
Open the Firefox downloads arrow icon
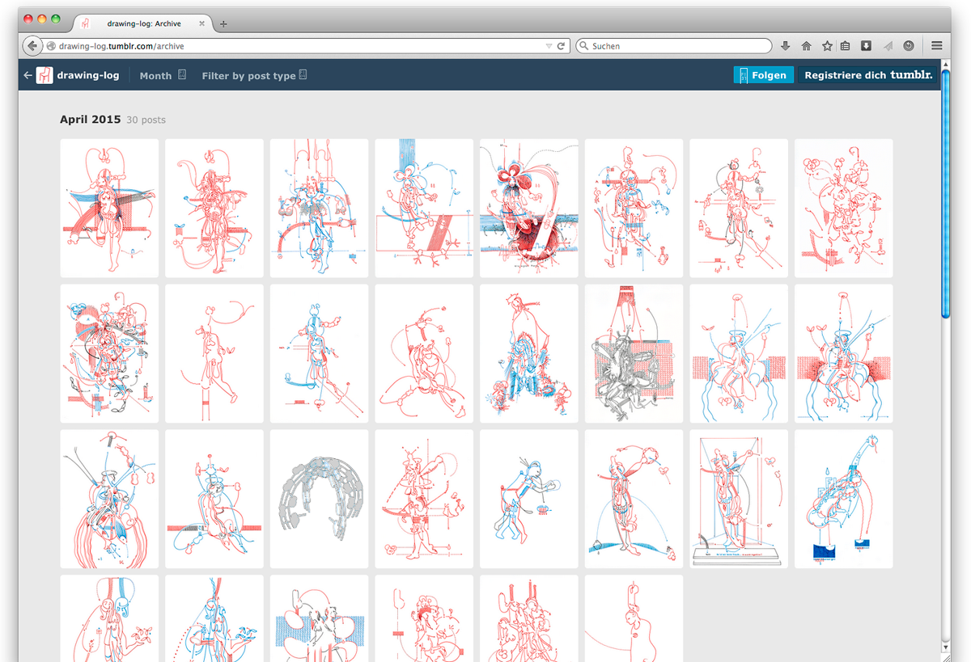coord(785,46)
